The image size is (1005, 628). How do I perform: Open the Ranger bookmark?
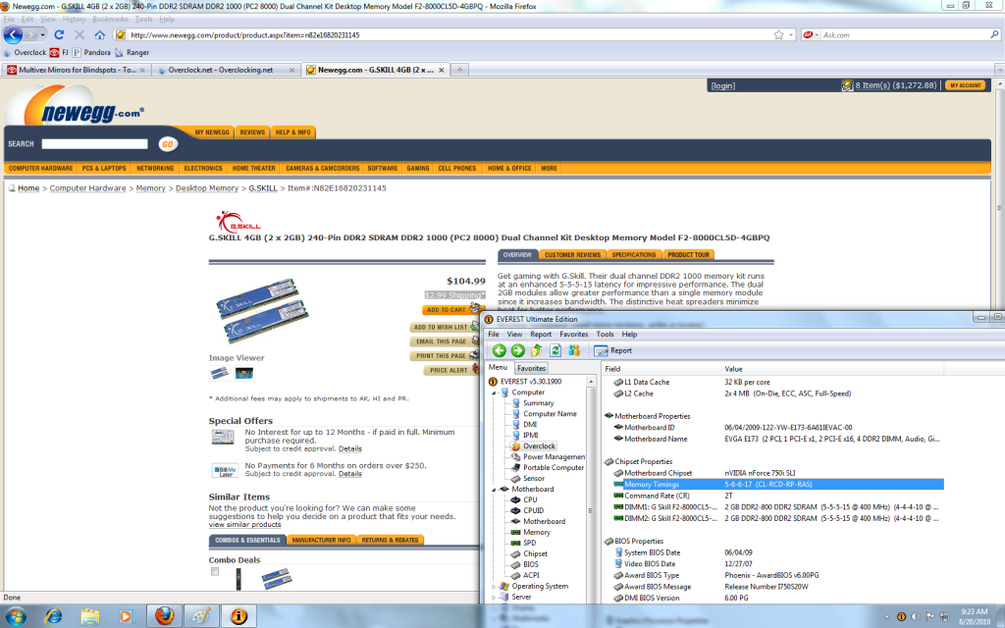(132, 53)
